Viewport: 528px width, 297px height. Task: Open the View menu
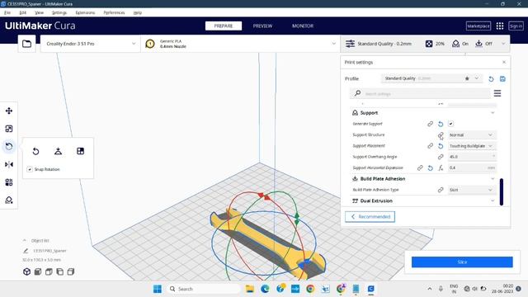click(x=39, y=12)
